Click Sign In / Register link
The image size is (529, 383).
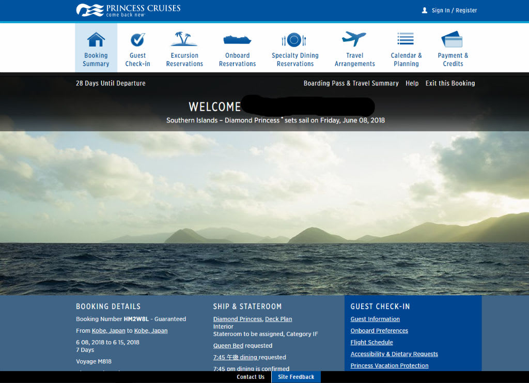454,10
